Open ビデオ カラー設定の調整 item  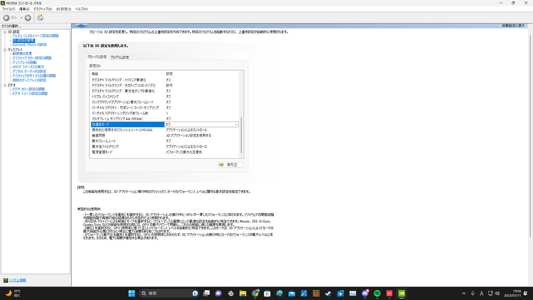pyautogui.click(x=29, y=89)
